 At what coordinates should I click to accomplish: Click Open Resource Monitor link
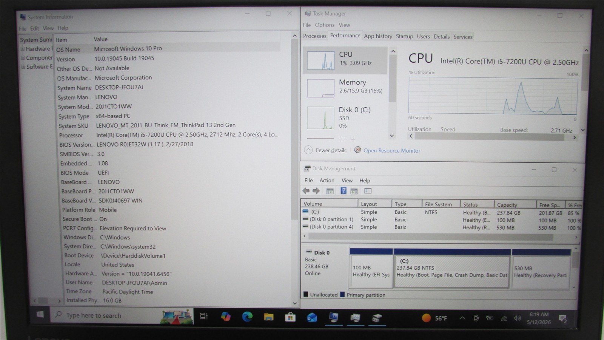tap(392, 150)
